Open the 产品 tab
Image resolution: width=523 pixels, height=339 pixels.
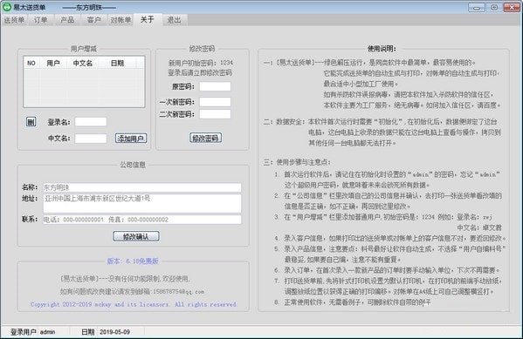pos(67,20)
